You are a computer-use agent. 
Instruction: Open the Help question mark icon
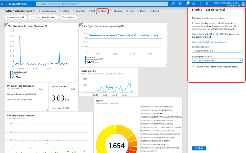[x=200, y=4]
